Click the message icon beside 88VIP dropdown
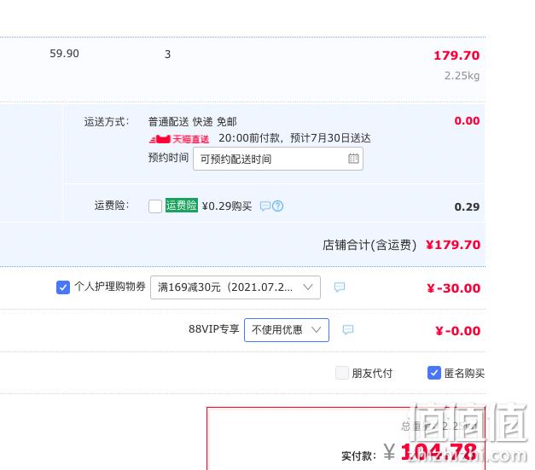Screen dimensions: 535x470 point(348,329)
